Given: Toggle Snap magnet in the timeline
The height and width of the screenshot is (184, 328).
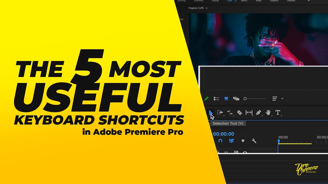Looking at the screenshot, I should pyautogui.click(x=220, y=141).
